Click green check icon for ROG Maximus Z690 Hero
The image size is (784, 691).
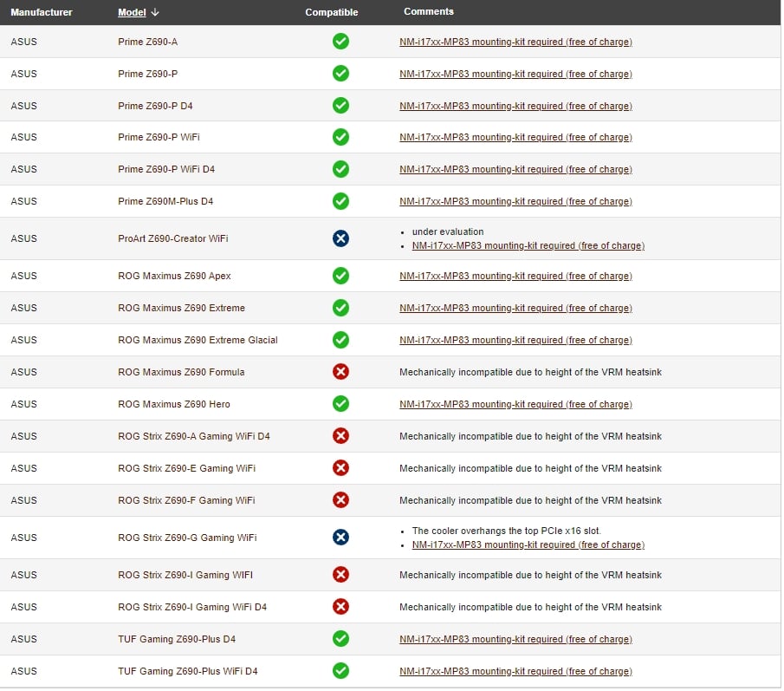click(340, 404)
